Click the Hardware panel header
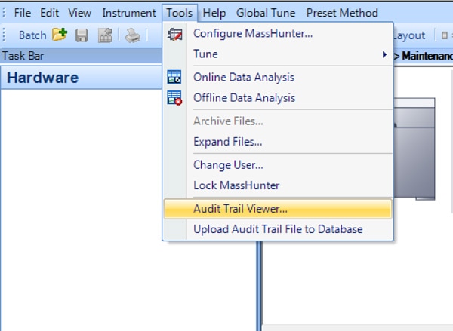Image resolution: width=453 pixels, height=331 pixels. (x=43, y=78)
